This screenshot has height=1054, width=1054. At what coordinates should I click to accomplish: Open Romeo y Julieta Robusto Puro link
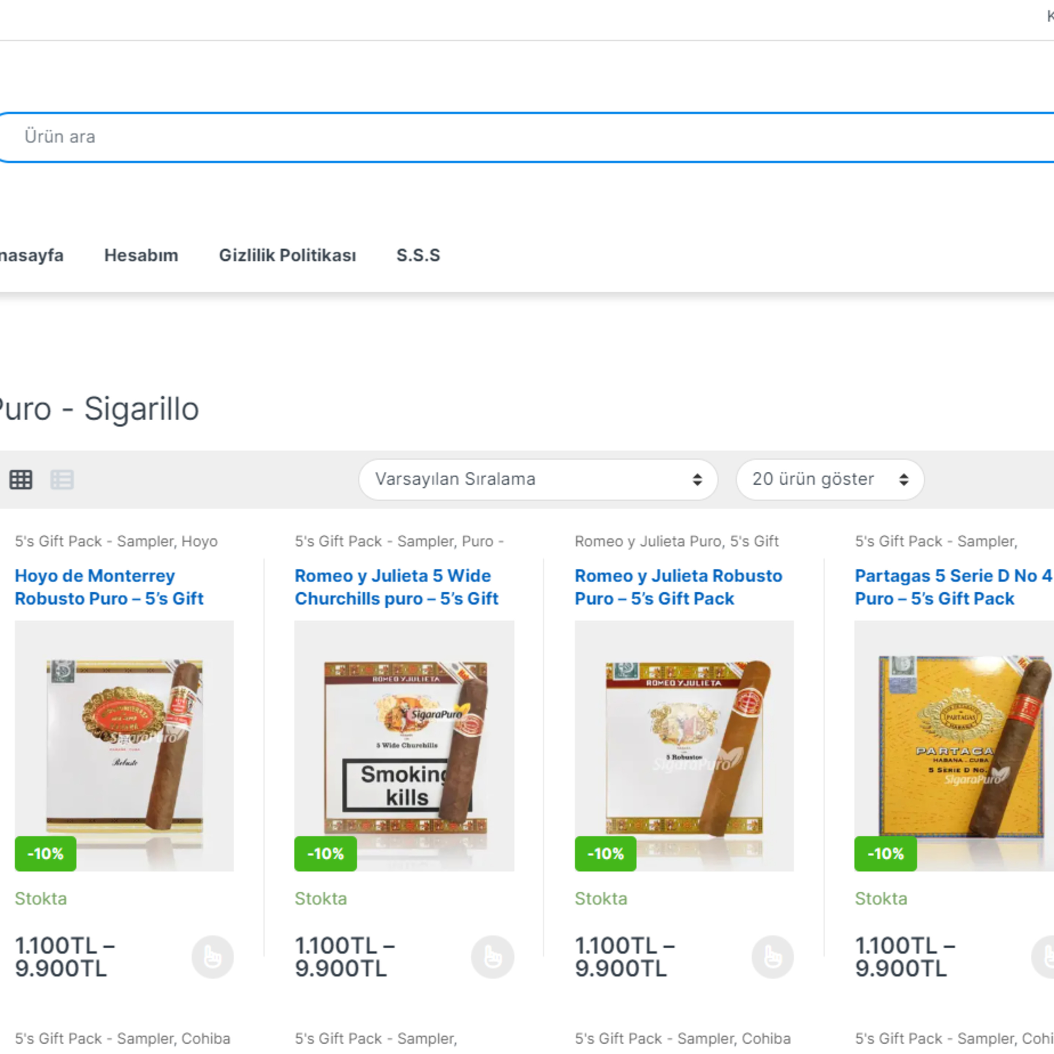678,587
